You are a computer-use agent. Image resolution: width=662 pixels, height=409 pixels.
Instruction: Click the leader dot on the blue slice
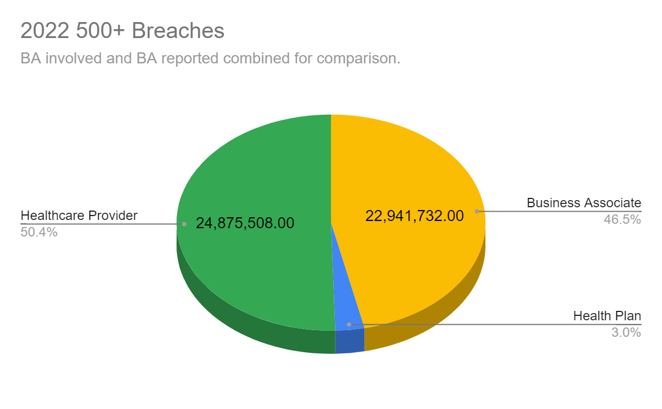[349, 325]
